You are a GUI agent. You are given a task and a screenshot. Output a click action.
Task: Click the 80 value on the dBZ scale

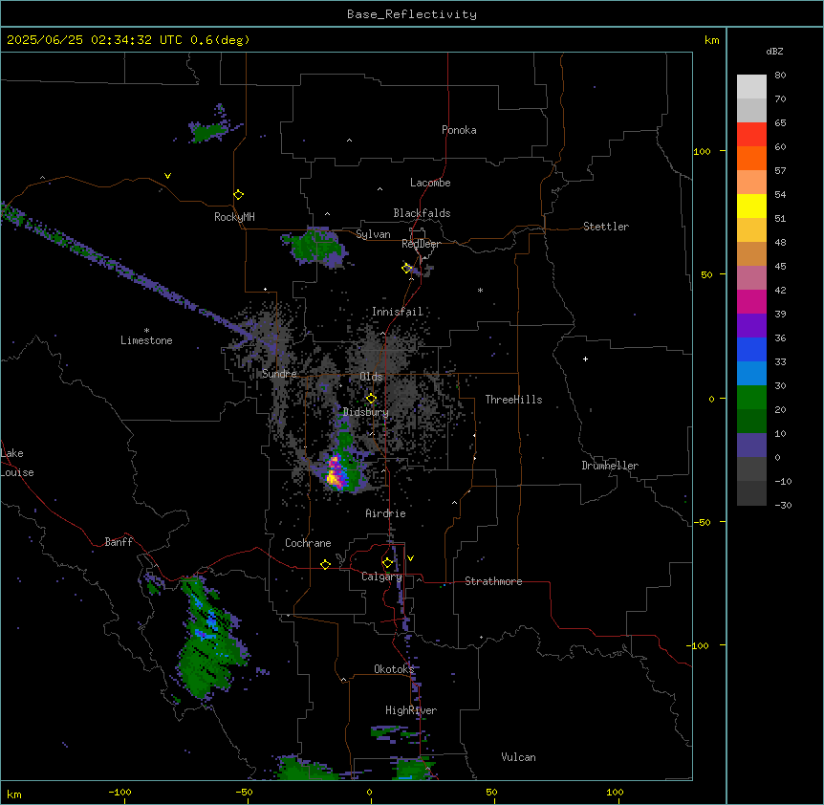(x=780, y=76)
